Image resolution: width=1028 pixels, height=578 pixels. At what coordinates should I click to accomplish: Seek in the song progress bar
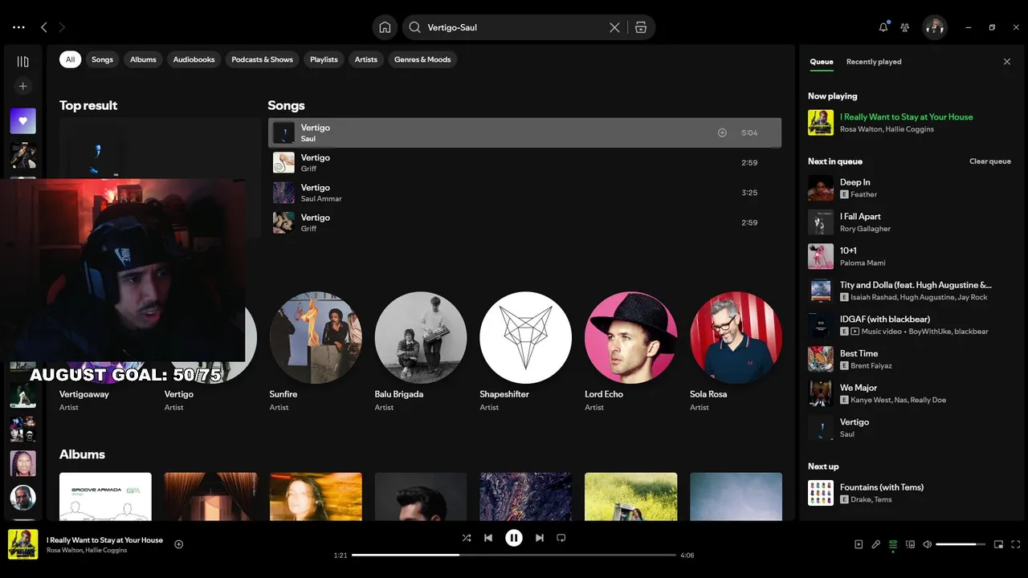[x=514, y=555]
